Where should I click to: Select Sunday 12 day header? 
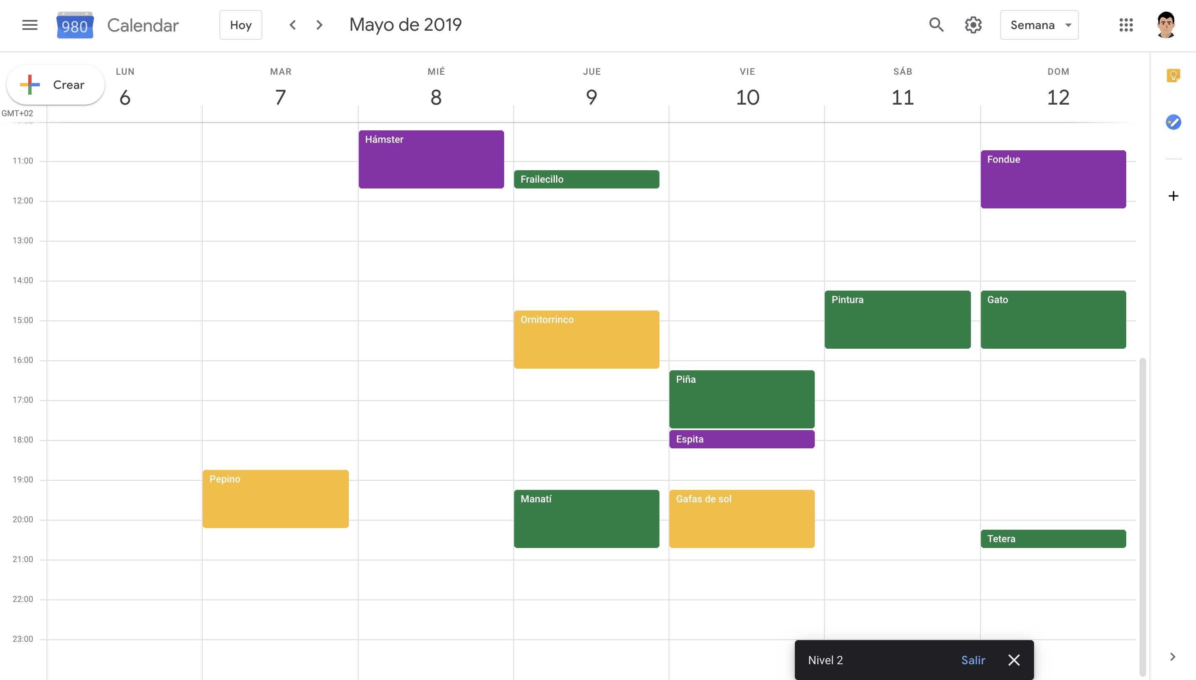(1058, 97)
